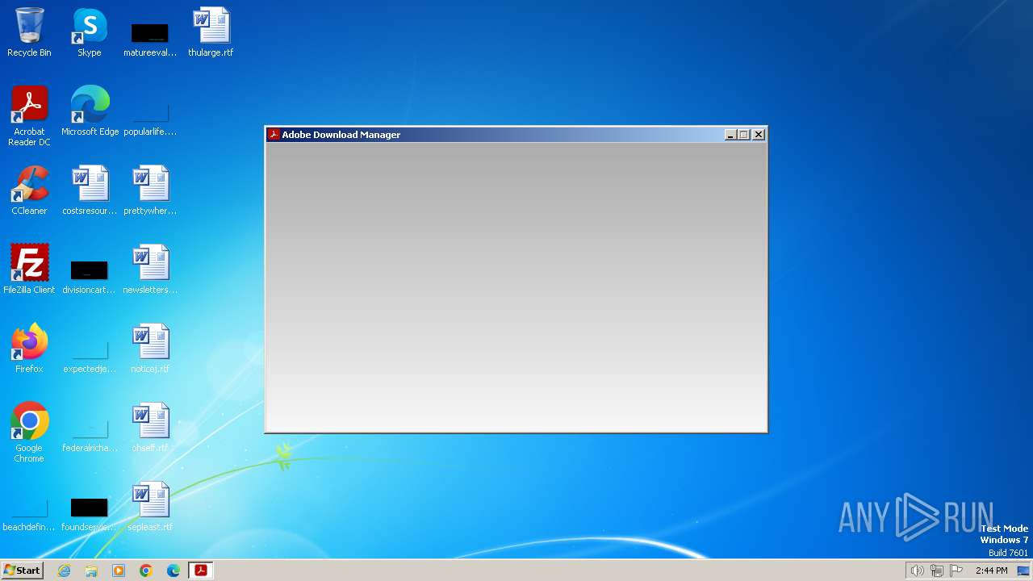The image size is (1033, 581).
Task: Launch Firefox desktop shortcut
Action: [x=29, y=349]
